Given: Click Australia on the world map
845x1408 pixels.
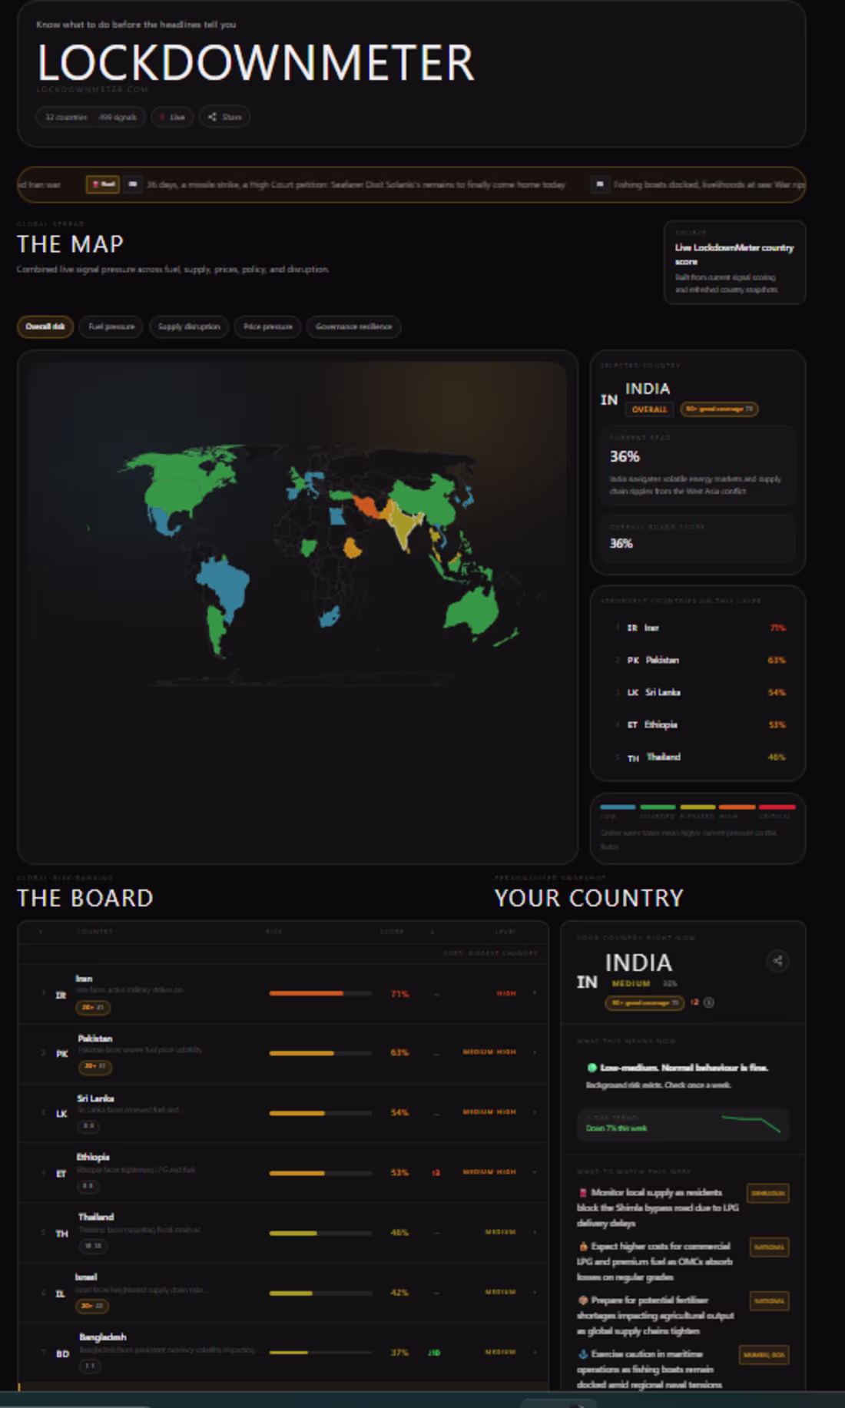Looking at the screenshot, I should (x=472, y=611).
